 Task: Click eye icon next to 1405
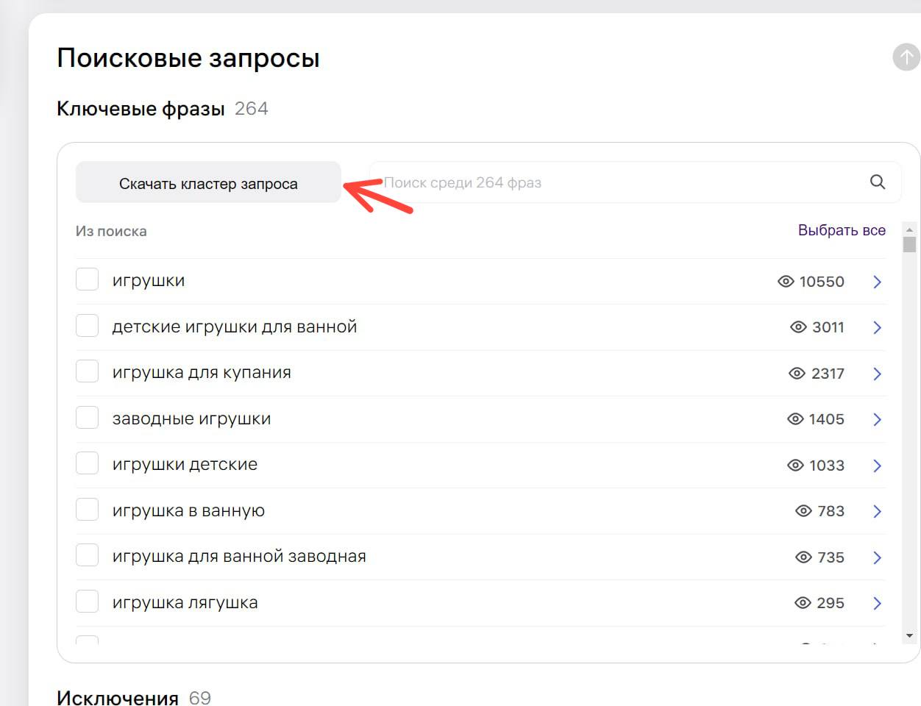[x=795, y=419]
